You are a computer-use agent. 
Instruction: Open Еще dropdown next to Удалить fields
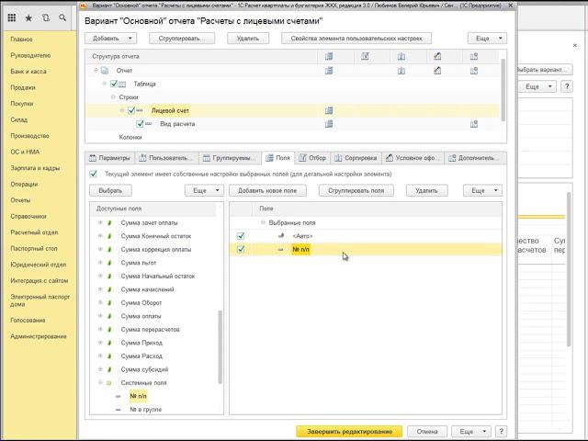coord(482,190)
